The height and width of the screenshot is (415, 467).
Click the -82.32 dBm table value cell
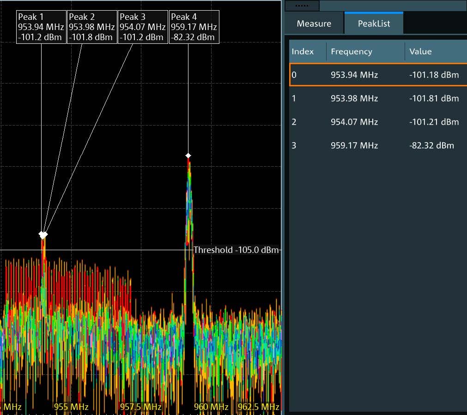(431, 145)
